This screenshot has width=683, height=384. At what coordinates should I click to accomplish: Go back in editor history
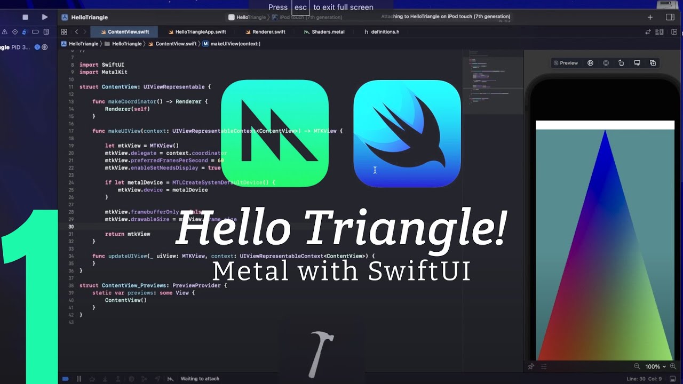pos(76,32)
